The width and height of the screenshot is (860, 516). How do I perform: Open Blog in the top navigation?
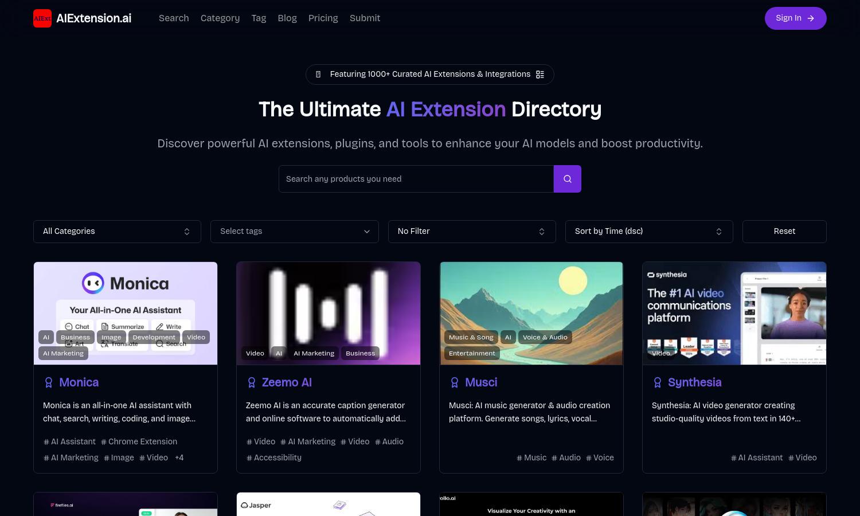point(287,18)
